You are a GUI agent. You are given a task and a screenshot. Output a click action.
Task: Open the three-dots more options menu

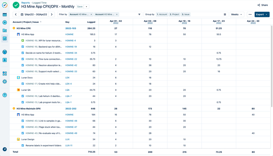point(250,15)
